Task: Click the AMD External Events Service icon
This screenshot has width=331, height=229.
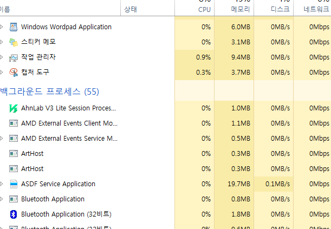Action: pyautogui.click(x=14, y=139)
